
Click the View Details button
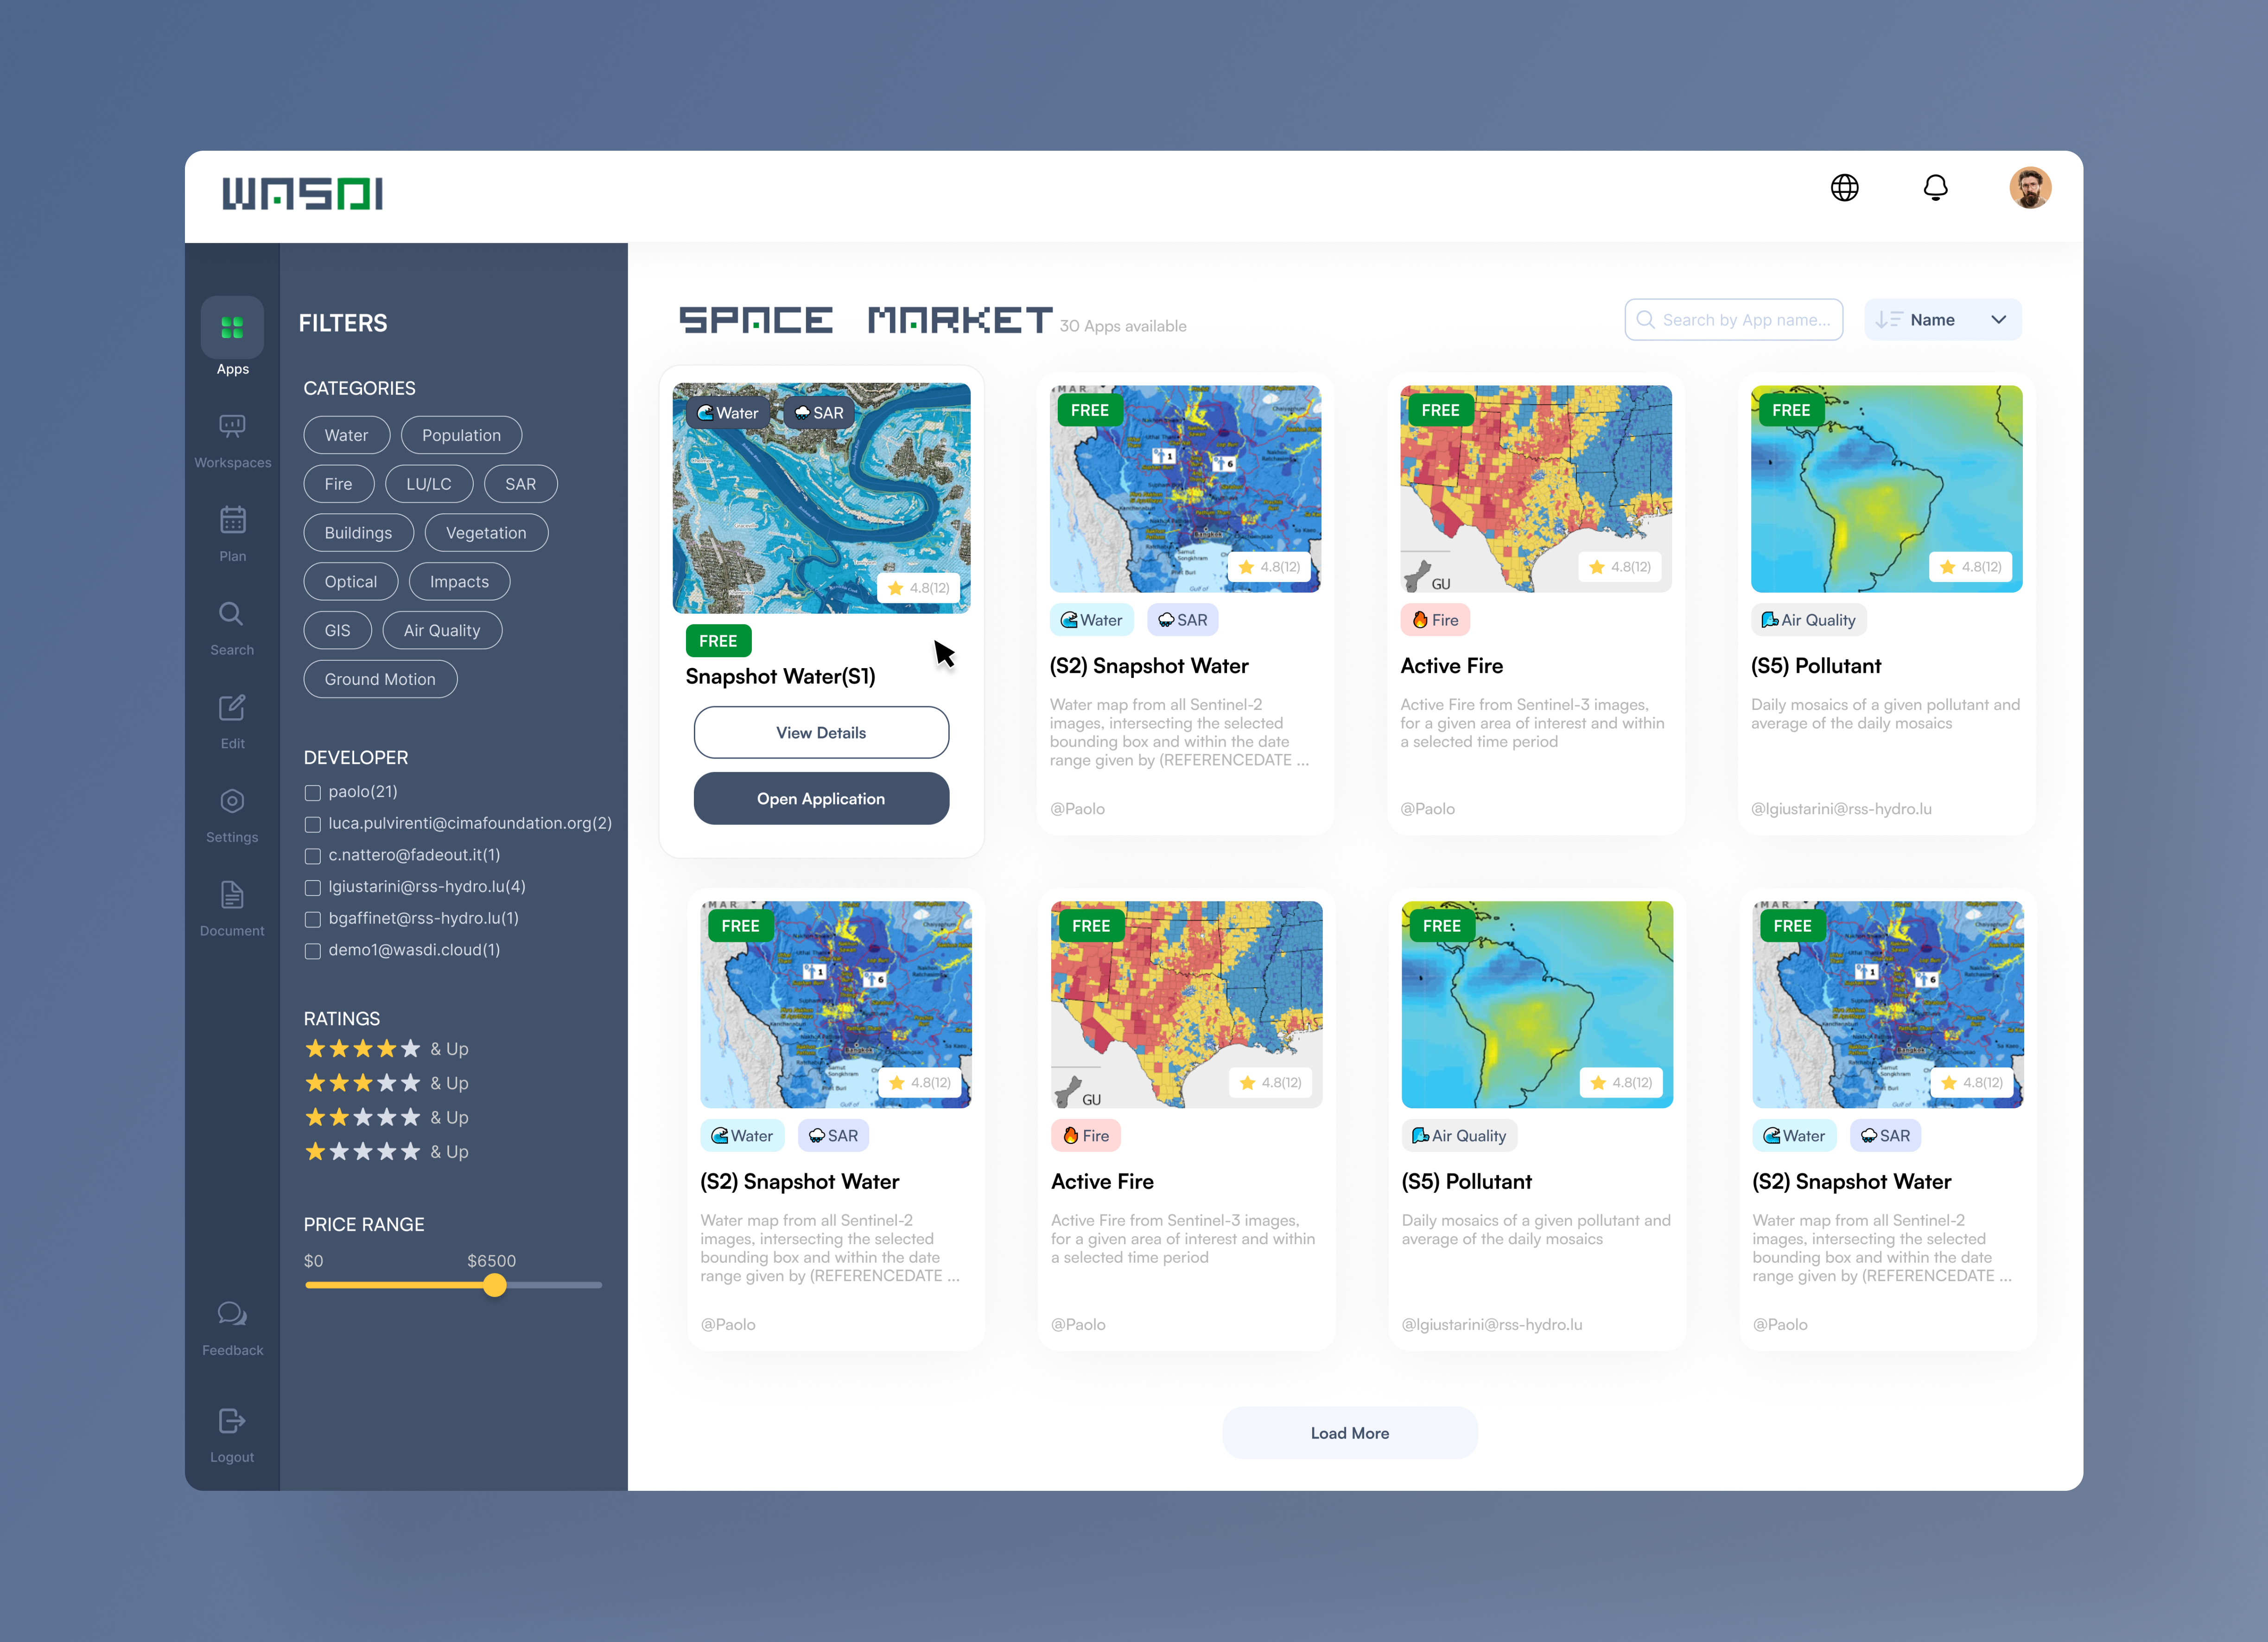[821, 734]
